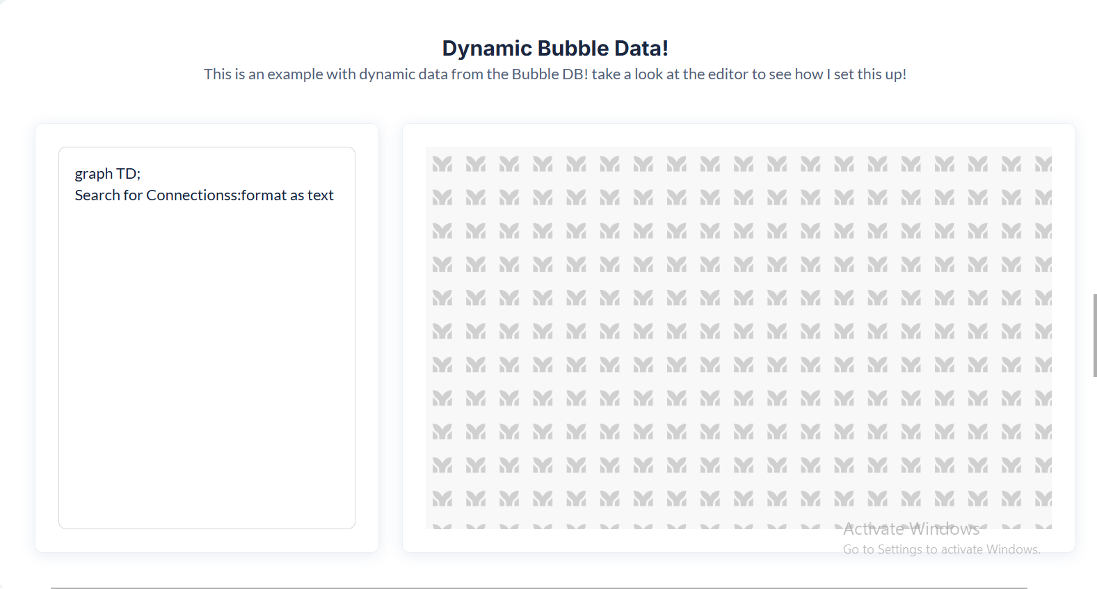1097x589 pixels.
Task: Click the first logo icon in the second pattern row
Action: (442, 197)
